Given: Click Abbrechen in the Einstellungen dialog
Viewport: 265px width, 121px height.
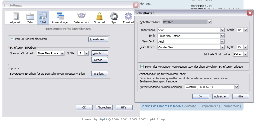Looking at the screenshot, I should [104, 107].
